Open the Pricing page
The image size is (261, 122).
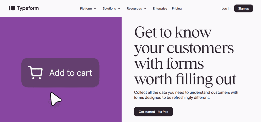click(177, 8)
